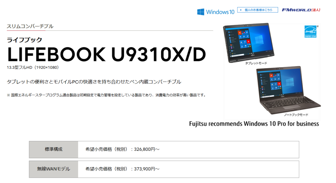This screenshot has height=183, width=336.
Task: Select the 標準構成 row header
Action: coord(53,150)
